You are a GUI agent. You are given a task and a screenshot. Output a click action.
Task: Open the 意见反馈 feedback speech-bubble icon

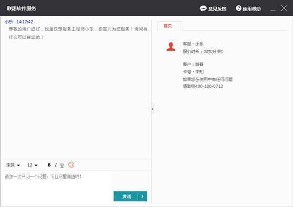click(203, 8)
